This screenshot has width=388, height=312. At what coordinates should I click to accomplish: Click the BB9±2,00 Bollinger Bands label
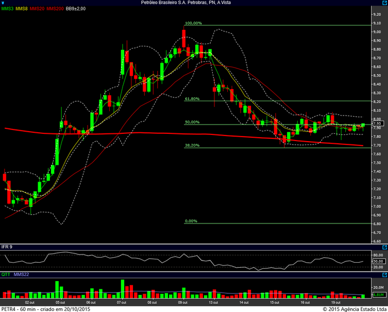click(x=76, y=9)
